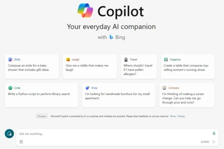The image size is (224, 149).
Task: Click the microphone voice input icon
Action: [214, 133]
